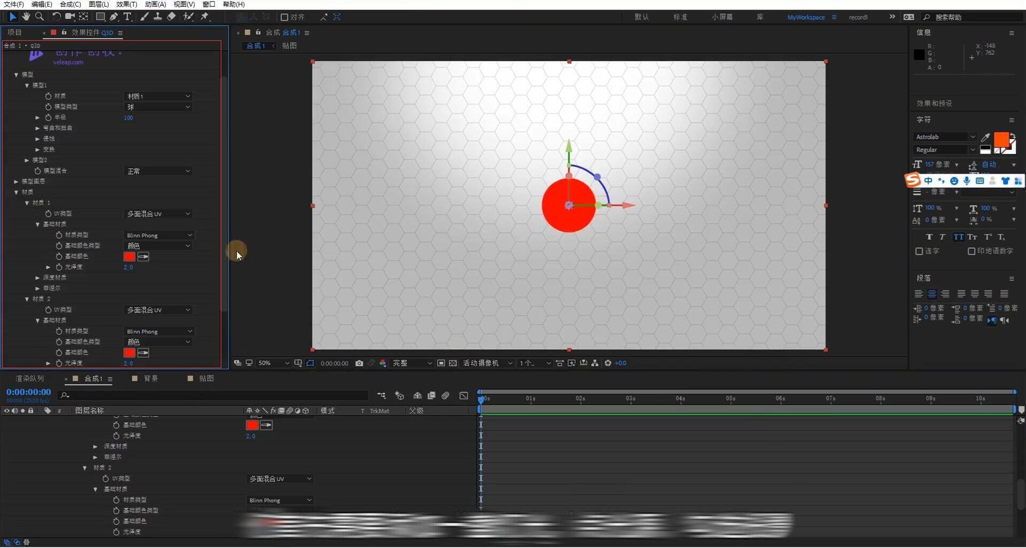Expand the 模型图层 group
This screenshot has height=548, width=1026.
point(16,182)
